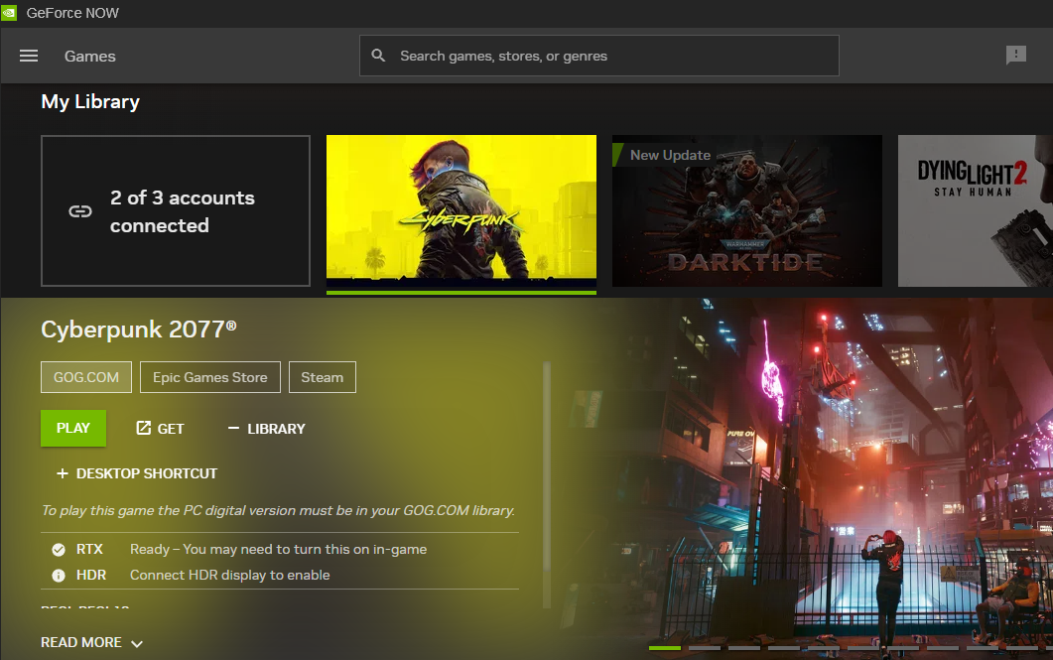This screenshot has width=1053, height=660.
Task: Expand the Read More section
Action: pos(91,642)
